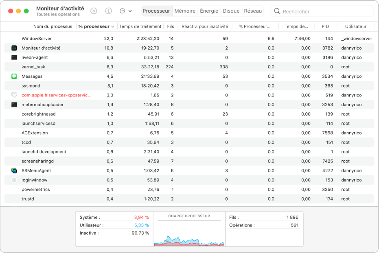Select the powermetrics process row
Screen dimensions: 379x253
click(189, 190)
